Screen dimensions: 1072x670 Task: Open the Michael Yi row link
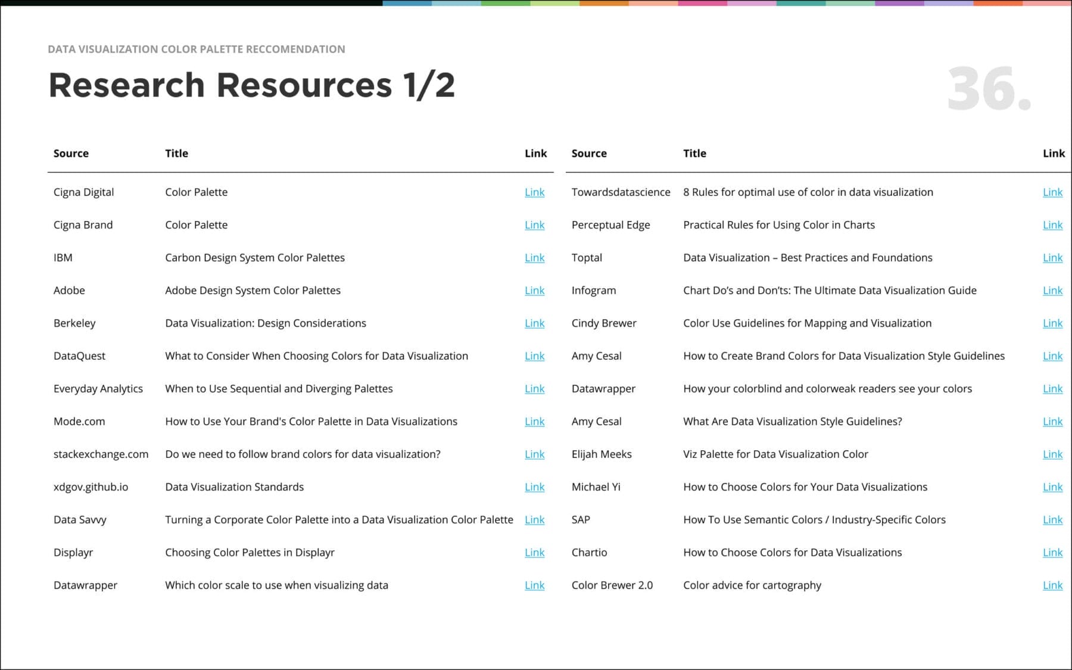pyautogui.click(x=1052, y=487)
